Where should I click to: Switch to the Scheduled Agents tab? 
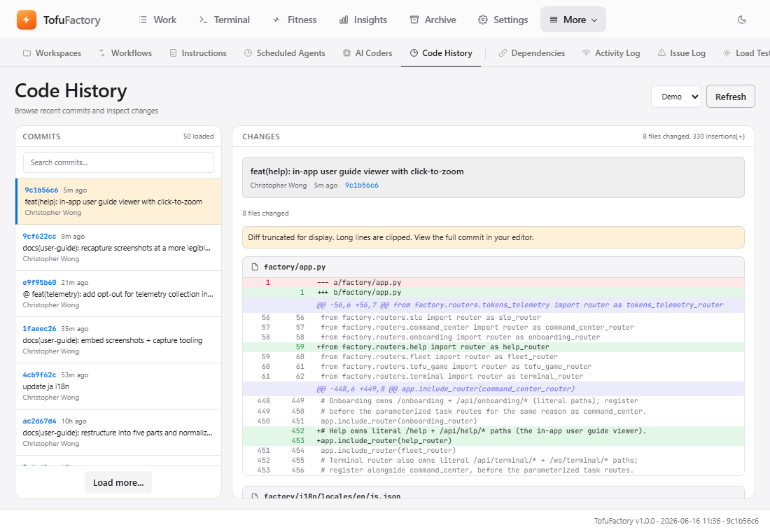285,53
